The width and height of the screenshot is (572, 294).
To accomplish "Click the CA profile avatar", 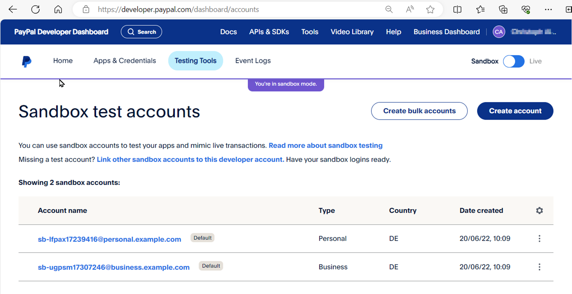I will [499, 32].
